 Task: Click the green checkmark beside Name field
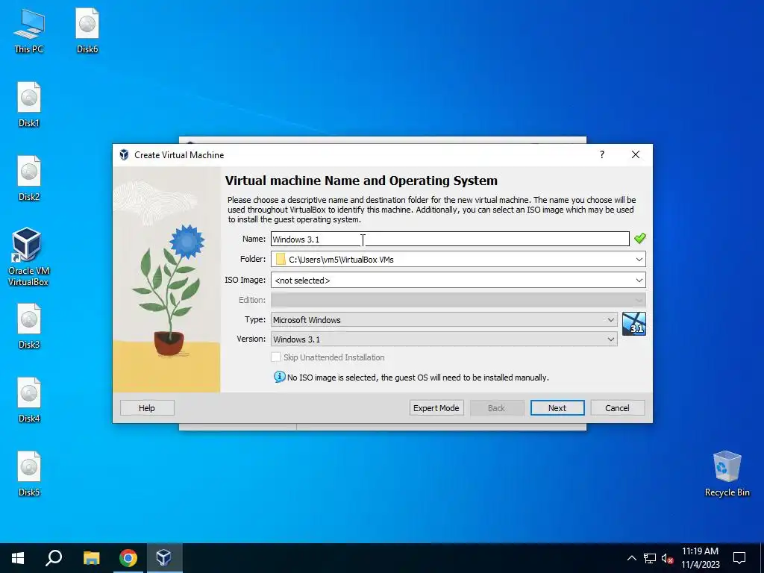pos(639,238)
